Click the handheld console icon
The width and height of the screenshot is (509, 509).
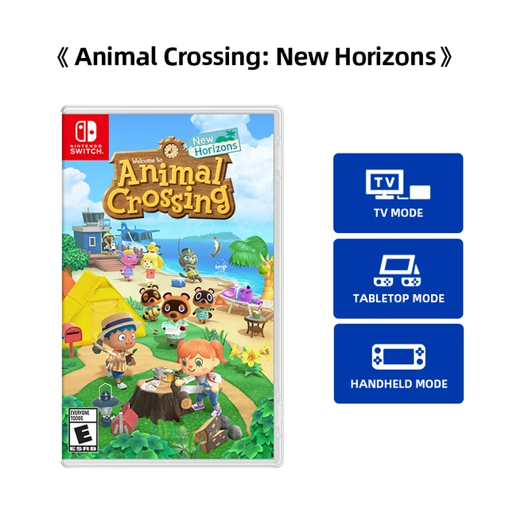tap(398, 356)
